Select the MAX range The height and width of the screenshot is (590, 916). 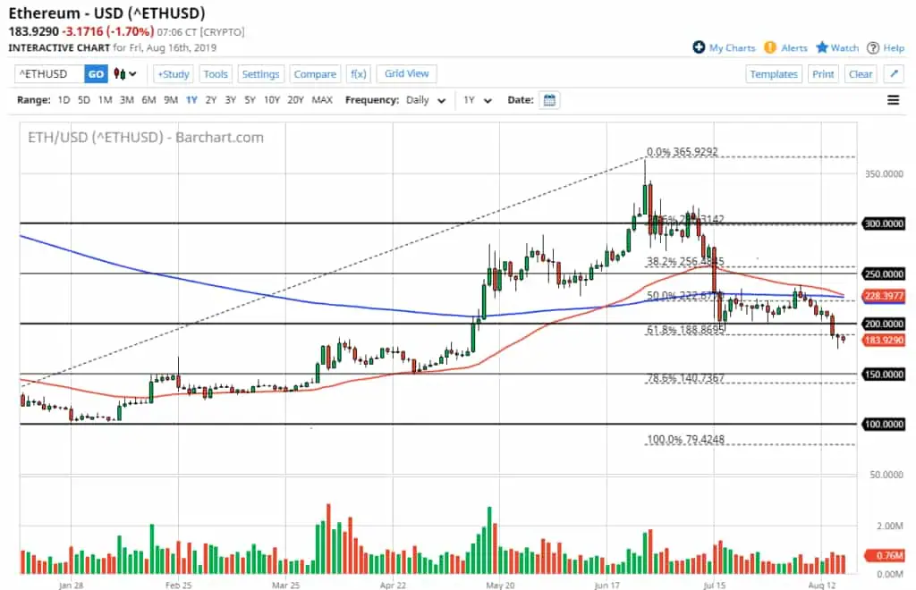click(322, 100)
